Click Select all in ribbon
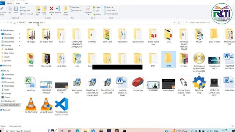The image size is (235, 132). (109, 7)
